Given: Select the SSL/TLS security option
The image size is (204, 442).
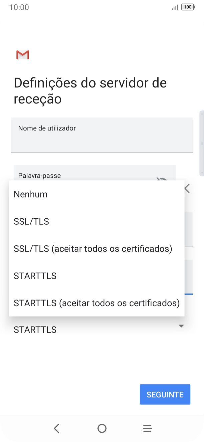Looking at the screenshot, I should [31, 221].
